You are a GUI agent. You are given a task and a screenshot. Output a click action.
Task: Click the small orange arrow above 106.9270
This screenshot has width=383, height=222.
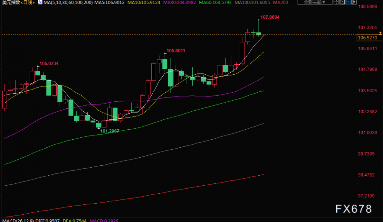(x=380, y=33)
